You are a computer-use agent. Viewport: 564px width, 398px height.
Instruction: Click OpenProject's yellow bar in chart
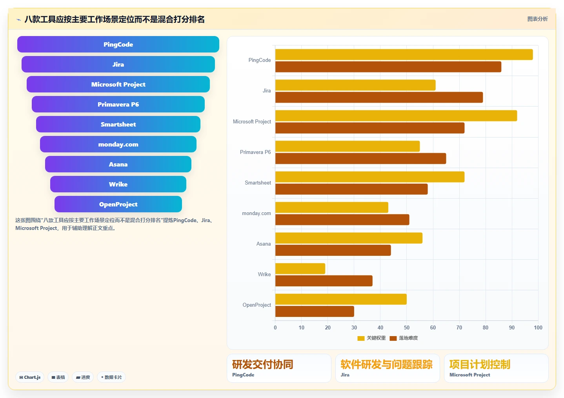(341, 299)
